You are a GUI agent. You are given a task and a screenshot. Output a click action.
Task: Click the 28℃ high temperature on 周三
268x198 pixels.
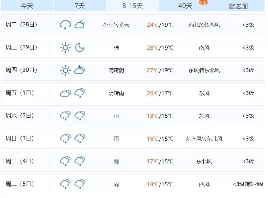pyautogui.click(x=153, y=48)
